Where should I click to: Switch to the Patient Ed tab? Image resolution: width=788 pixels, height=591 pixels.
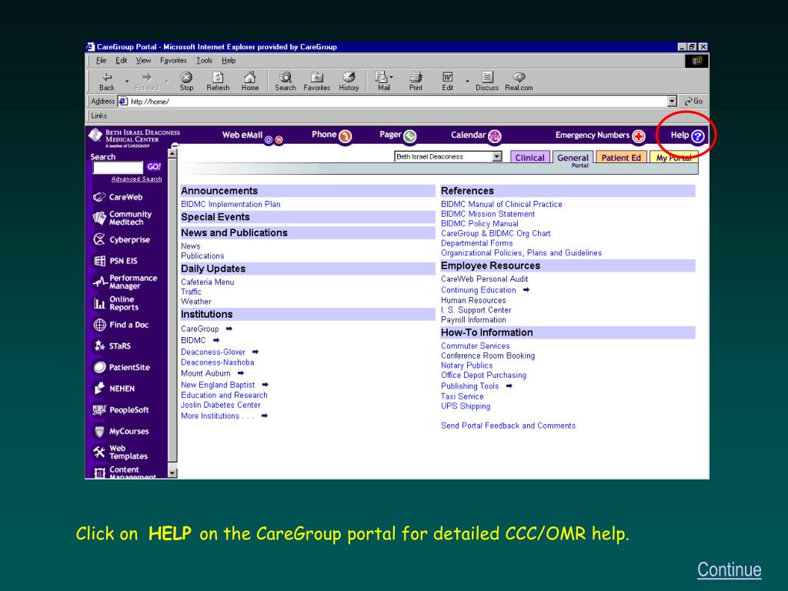[x=621, y=157]
